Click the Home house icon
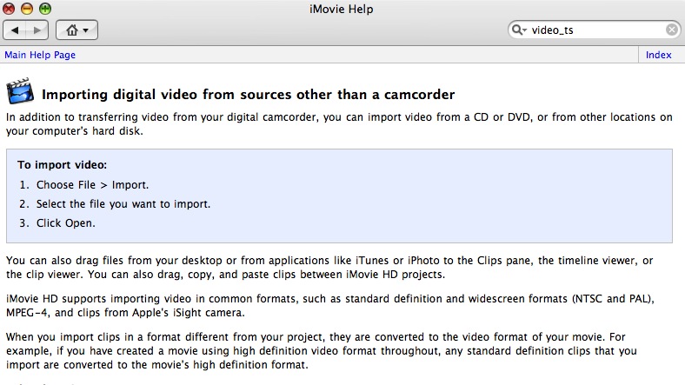Image resolution: width=685 pixels, height=385 pixels. (71, 30)
